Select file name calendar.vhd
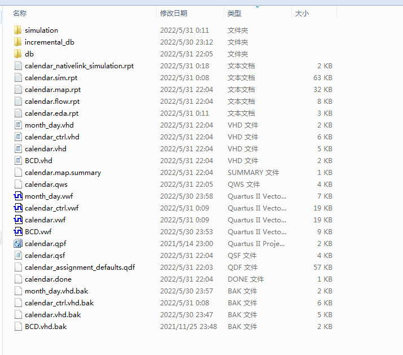Screen dimensions: 403x355 coord(46,149)
